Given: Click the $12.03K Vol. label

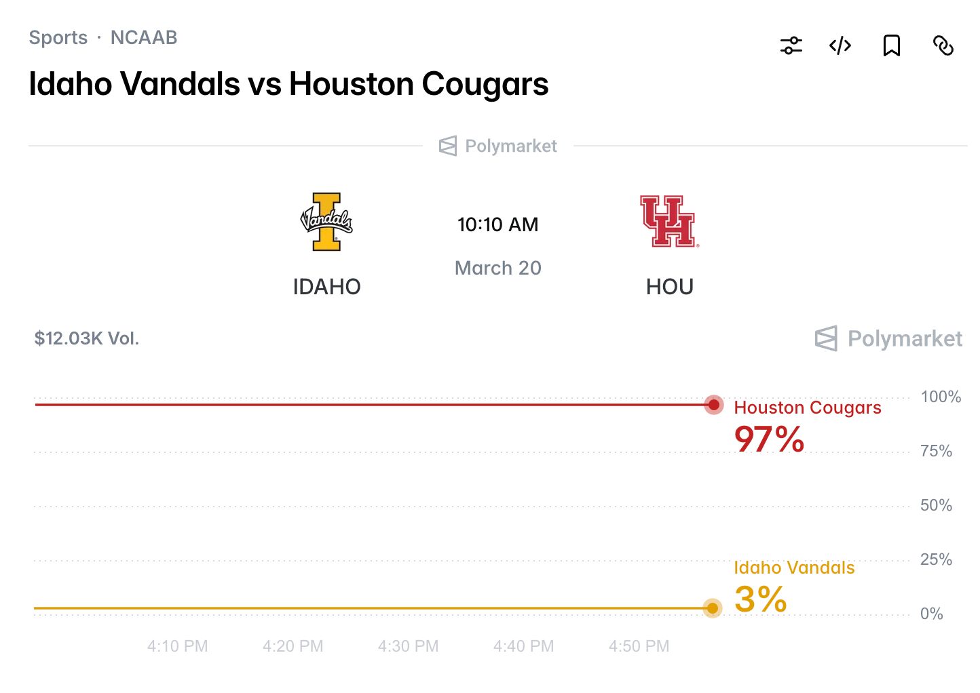Looking at the screenshot, I should click(x=87, y=338).
